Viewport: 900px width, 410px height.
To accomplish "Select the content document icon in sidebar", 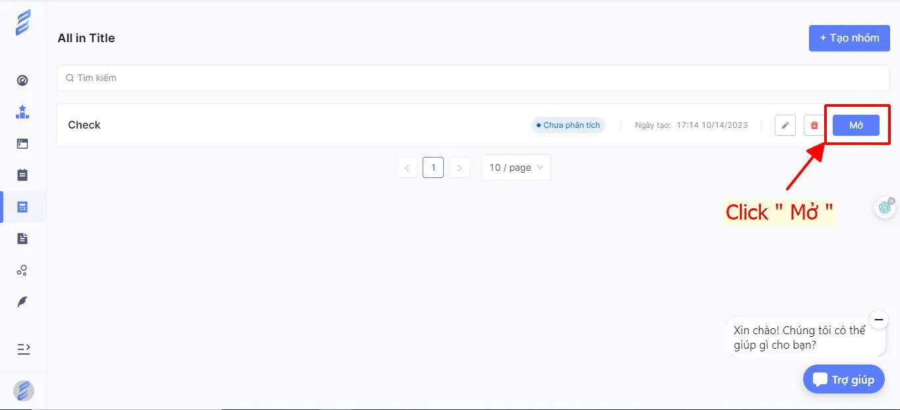I will point(22,238).
